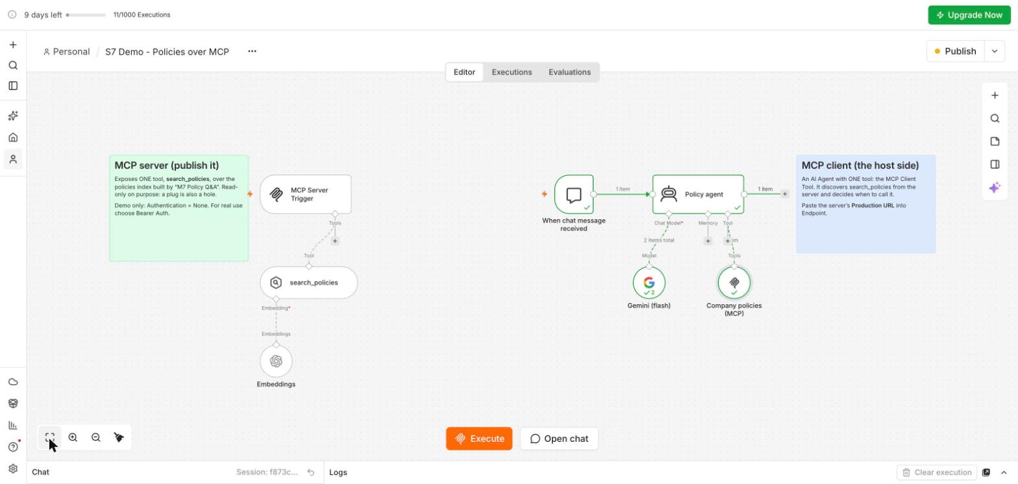Select the Embeddings OpenAI node
The width and height of the screenshot is (1018, 484).
[276, 361]
